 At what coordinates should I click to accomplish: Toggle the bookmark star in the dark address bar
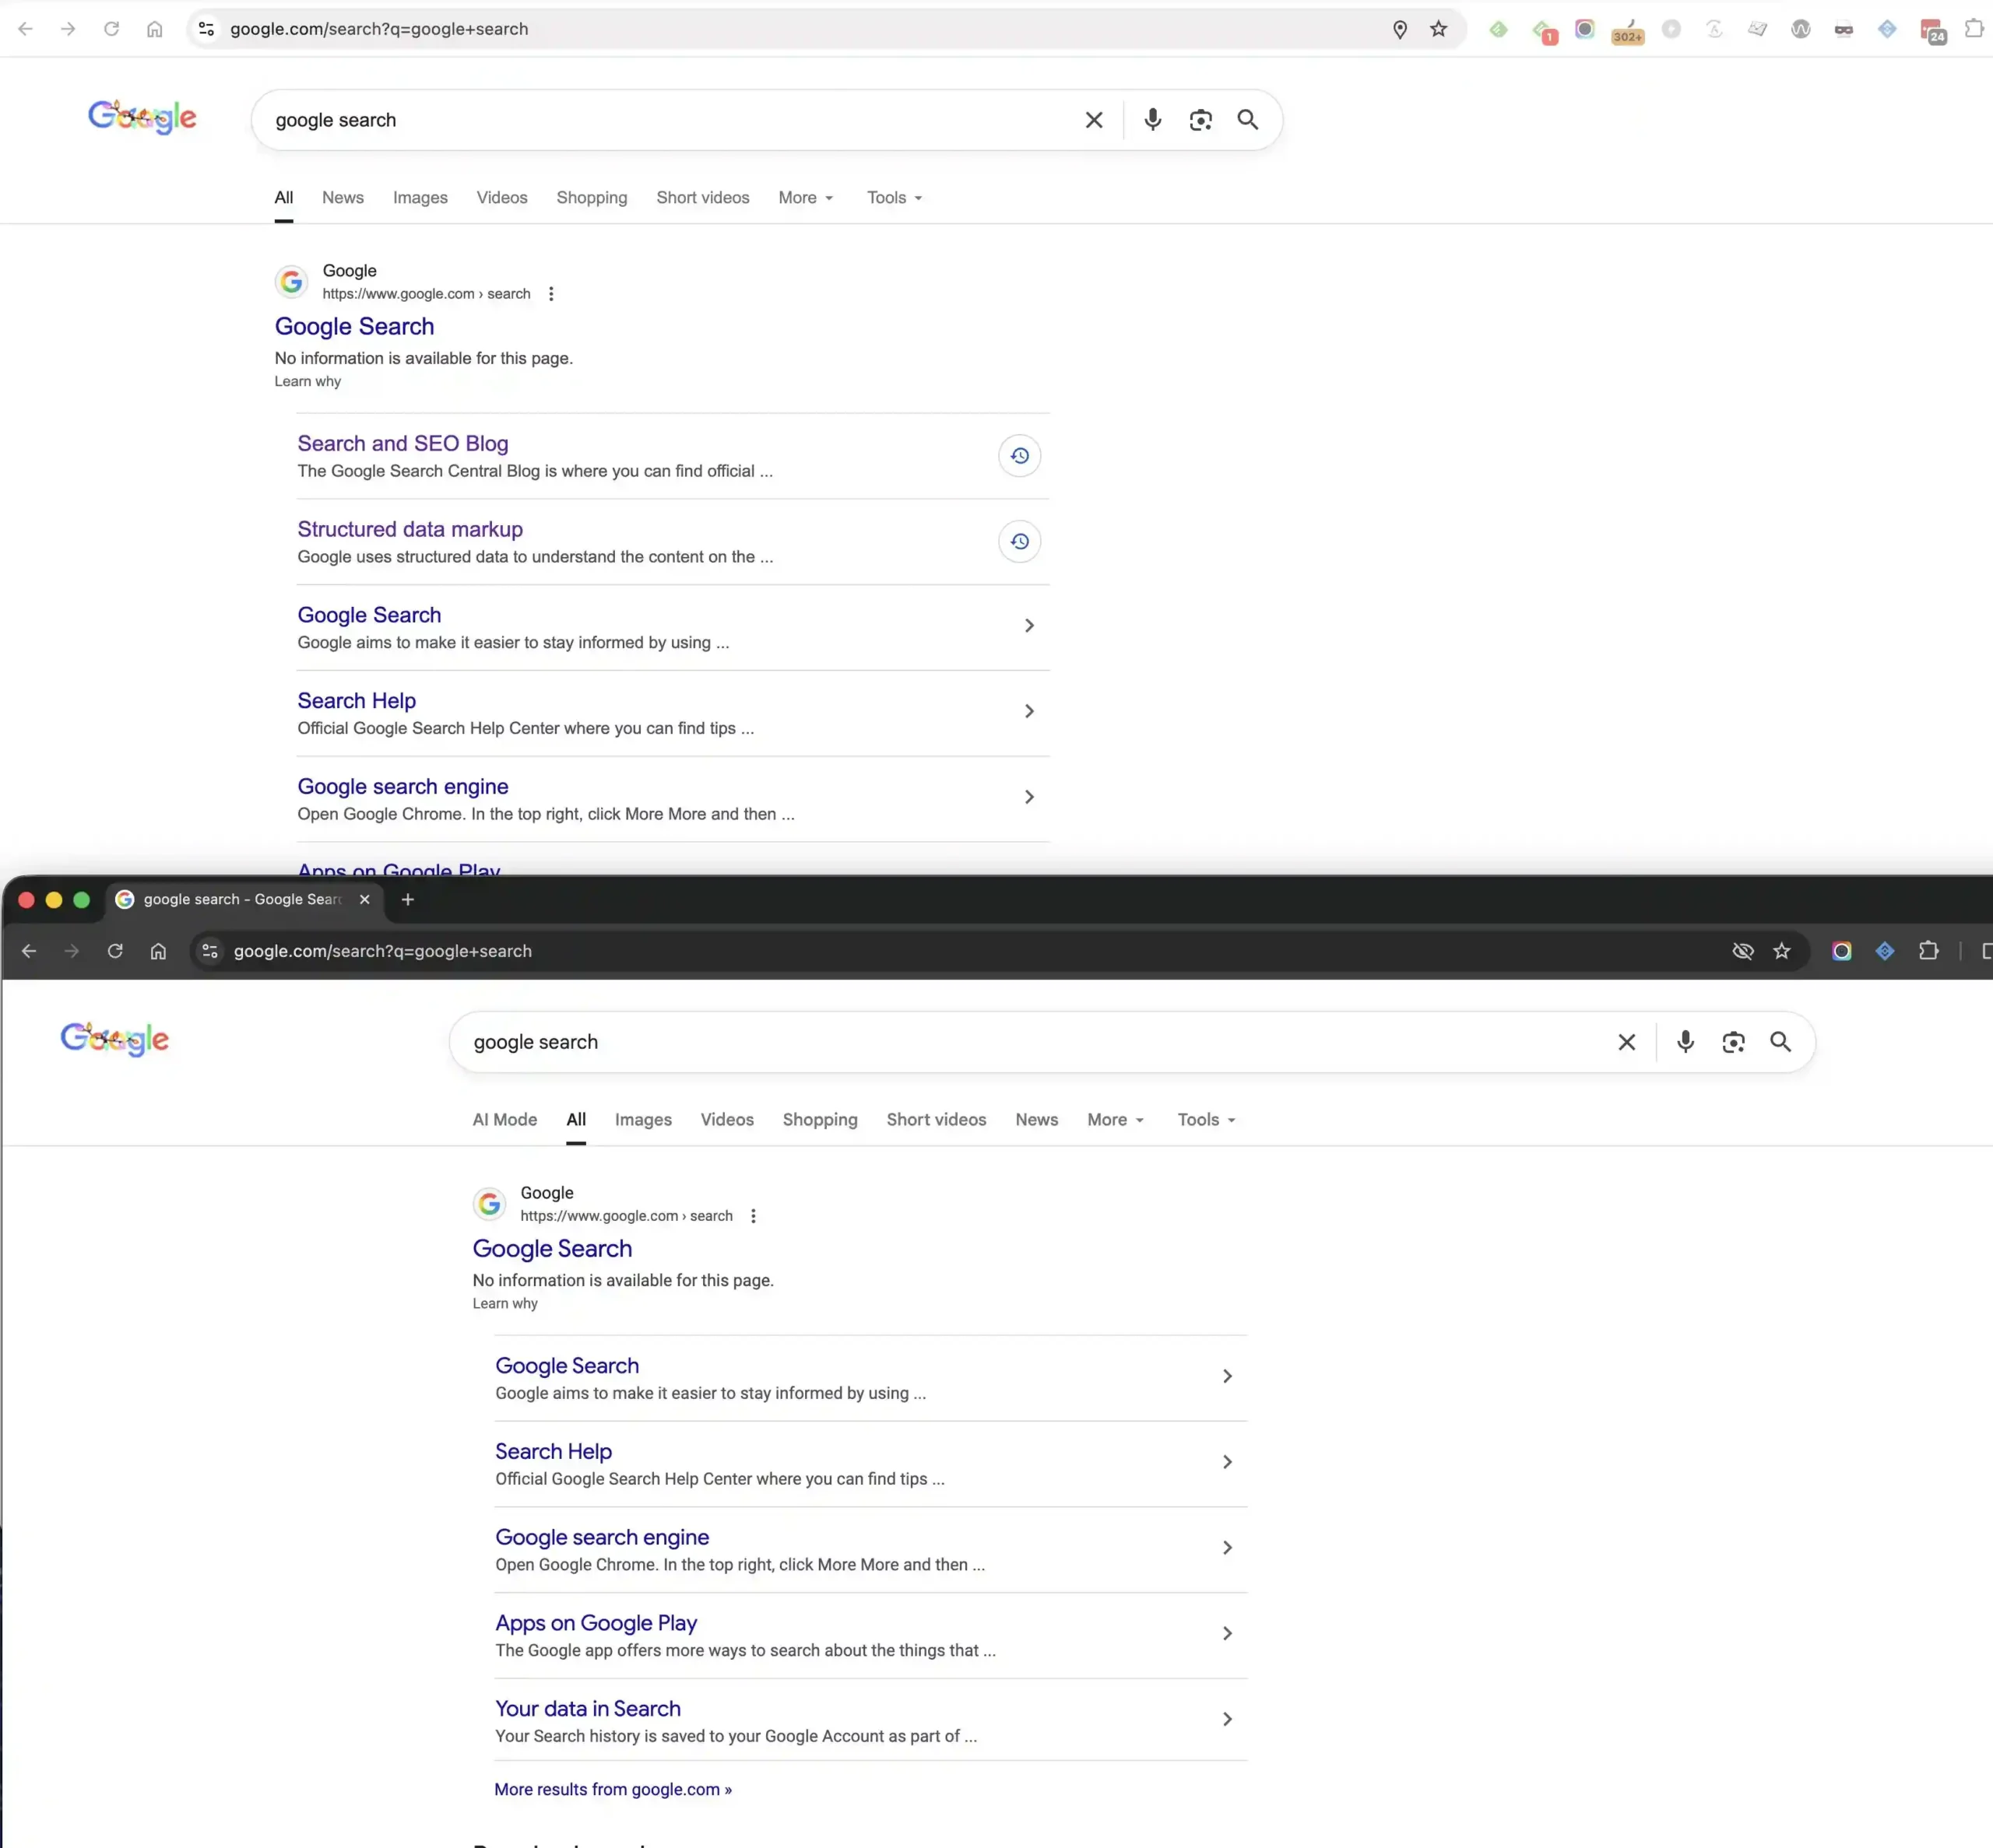click(x=1782, y=951)
